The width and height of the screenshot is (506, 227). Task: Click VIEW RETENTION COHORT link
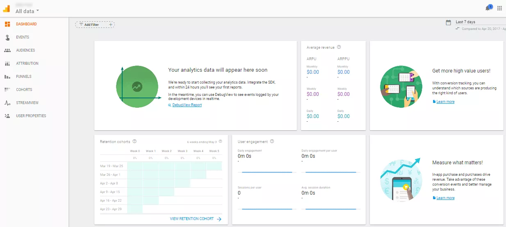tap(192, 219)
